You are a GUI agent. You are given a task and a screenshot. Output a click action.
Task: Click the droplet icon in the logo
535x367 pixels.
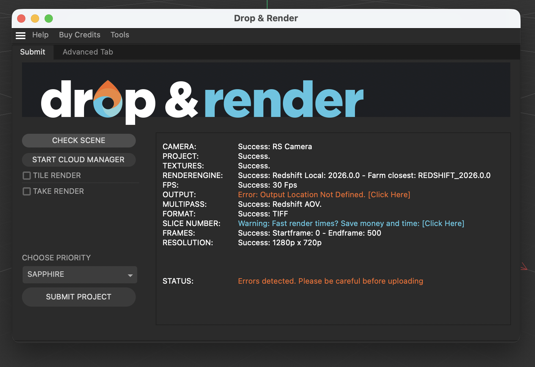pos(108,99)
